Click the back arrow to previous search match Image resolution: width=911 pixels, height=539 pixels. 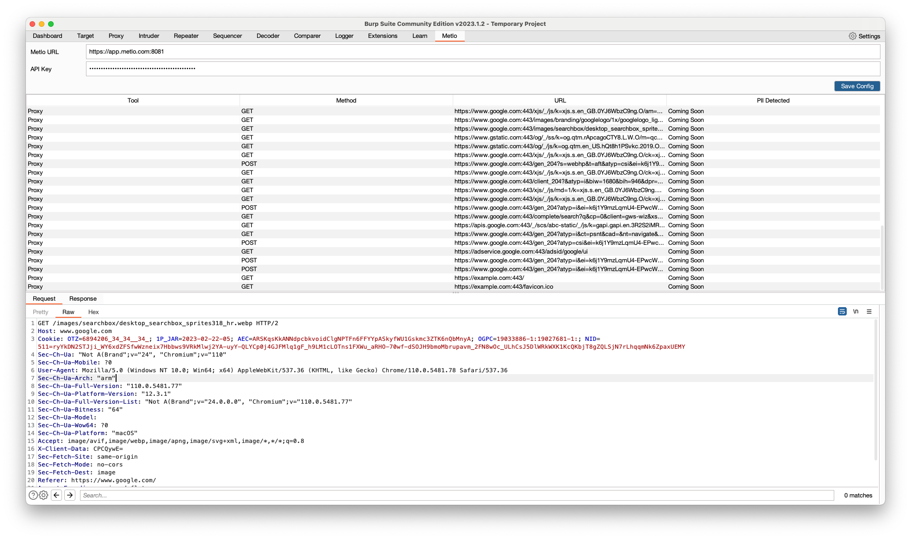coord(56,495)
